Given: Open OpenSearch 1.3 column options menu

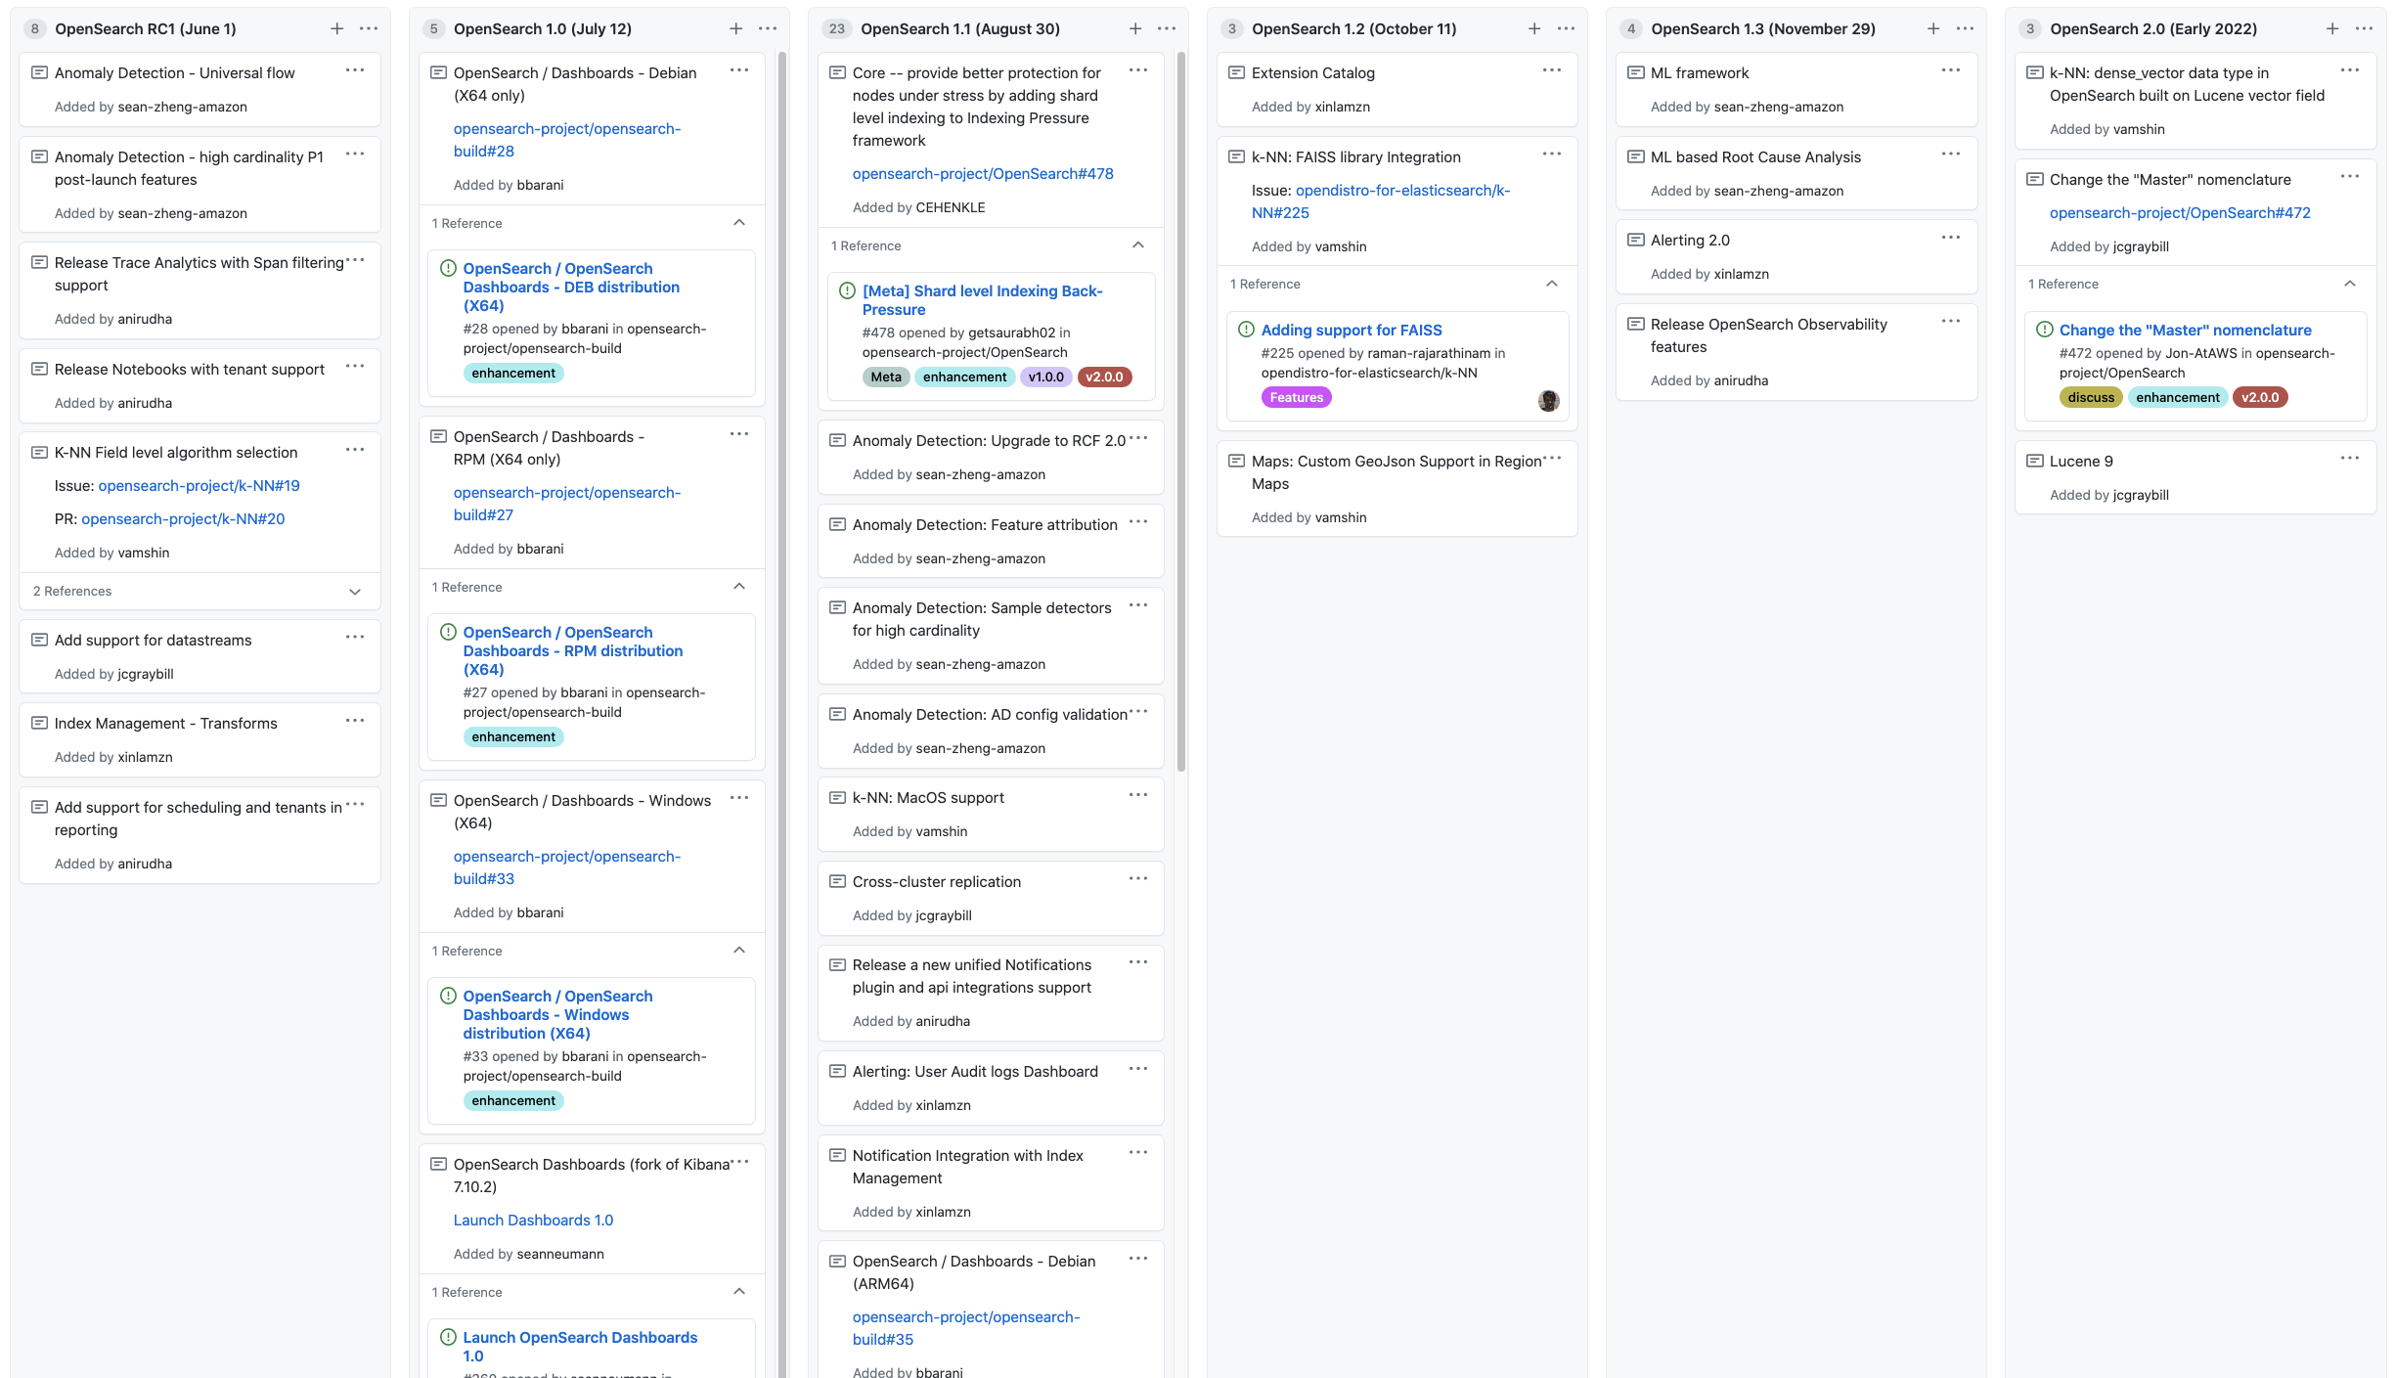Looking at the screenshot, I should [1965, 29].
